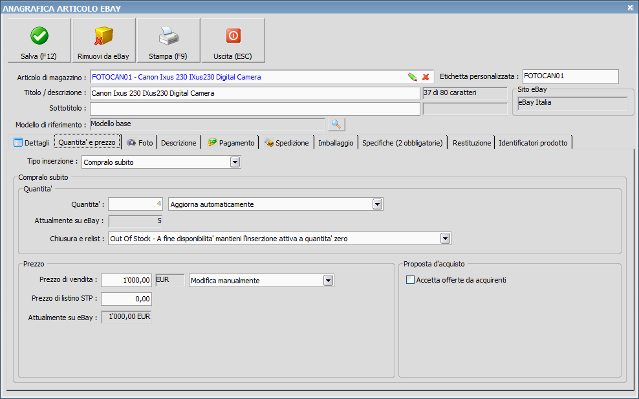
Task: Clear the warehouse article with red X
Action: click(426, 77)
